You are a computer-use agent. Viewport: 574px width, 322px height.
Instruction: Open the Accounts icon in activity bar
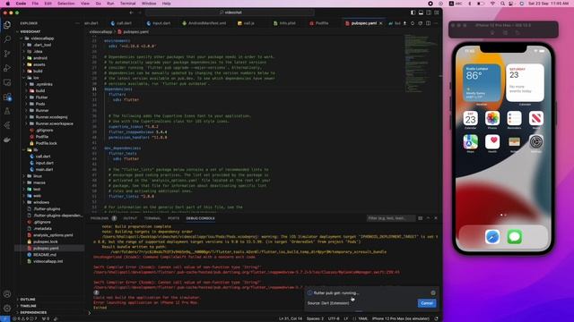[7, 294]
